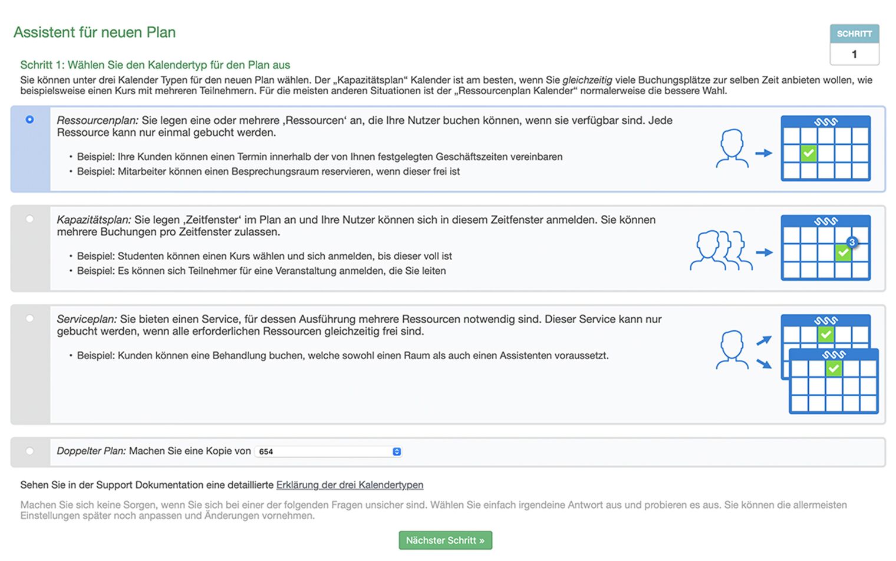Click the blue arrow in Ressourcenplan illustration
Screen dimensions: 896x561
pyautogui.click(x=764, y=153)
